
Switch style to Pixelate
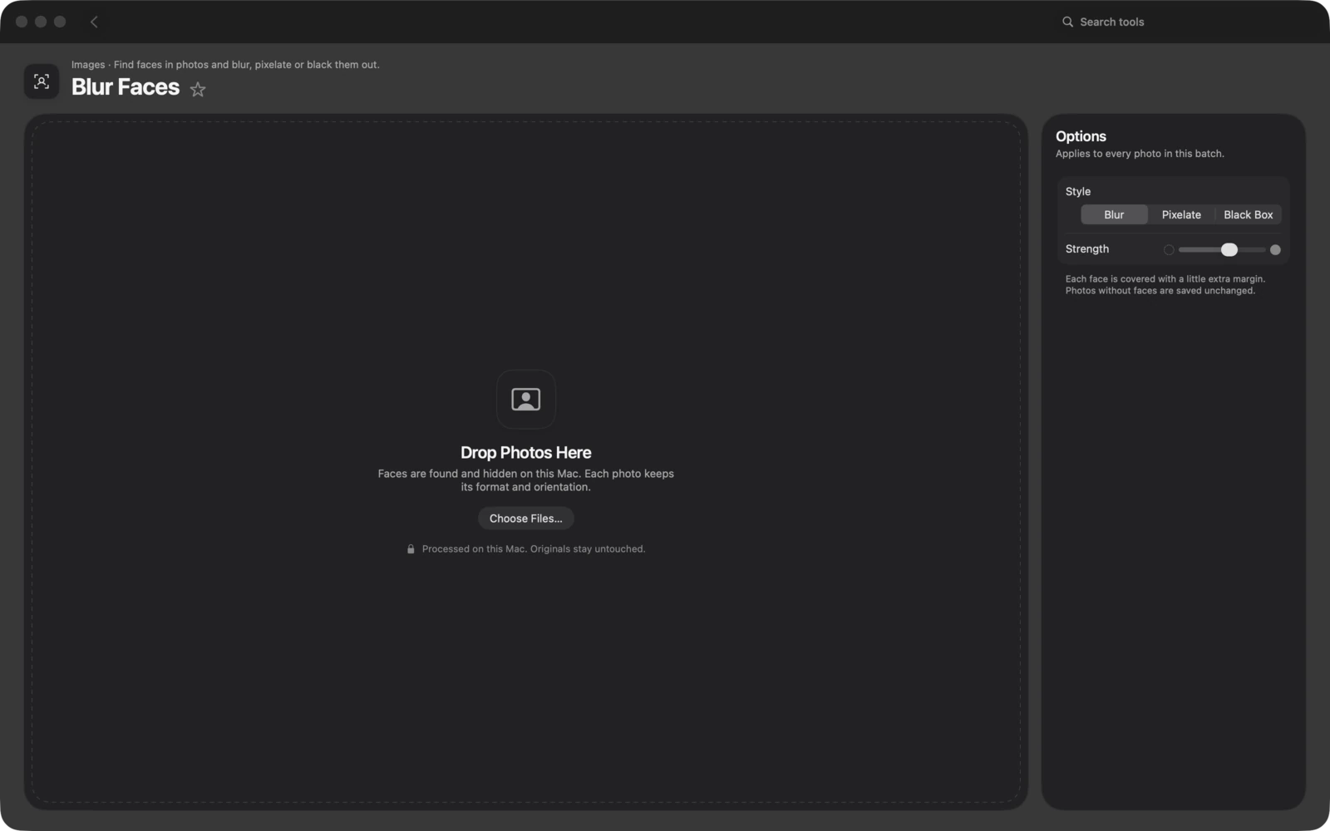pyautogui.click(x=1181, y=214)
